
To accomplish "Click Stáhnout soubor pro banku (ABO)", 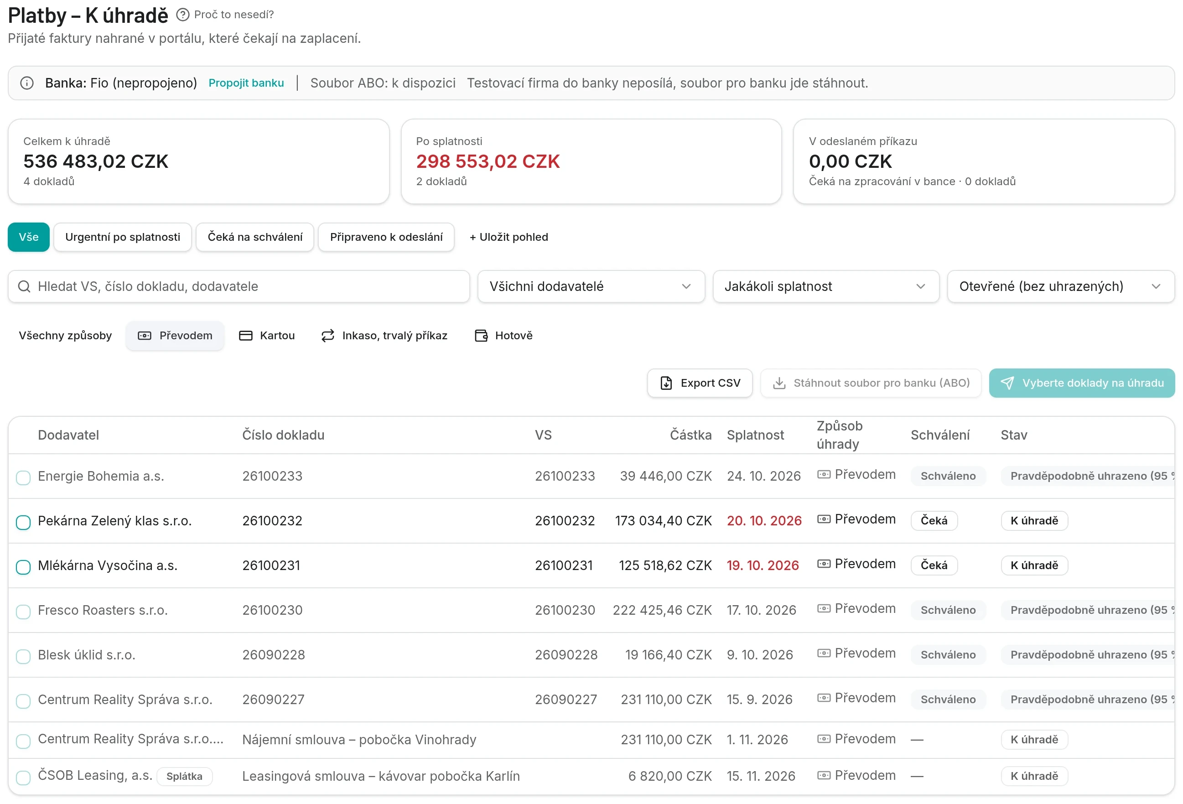I will 871,384.
